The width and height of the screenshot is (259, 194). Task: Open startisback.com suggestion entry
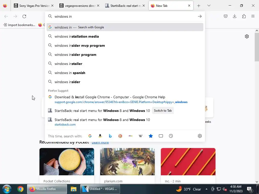[125, 122]
